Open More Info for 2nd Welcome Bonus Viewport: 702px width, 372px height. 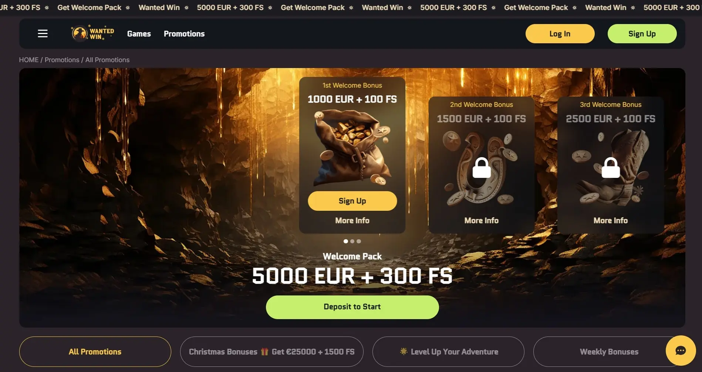tap(482, 220)
